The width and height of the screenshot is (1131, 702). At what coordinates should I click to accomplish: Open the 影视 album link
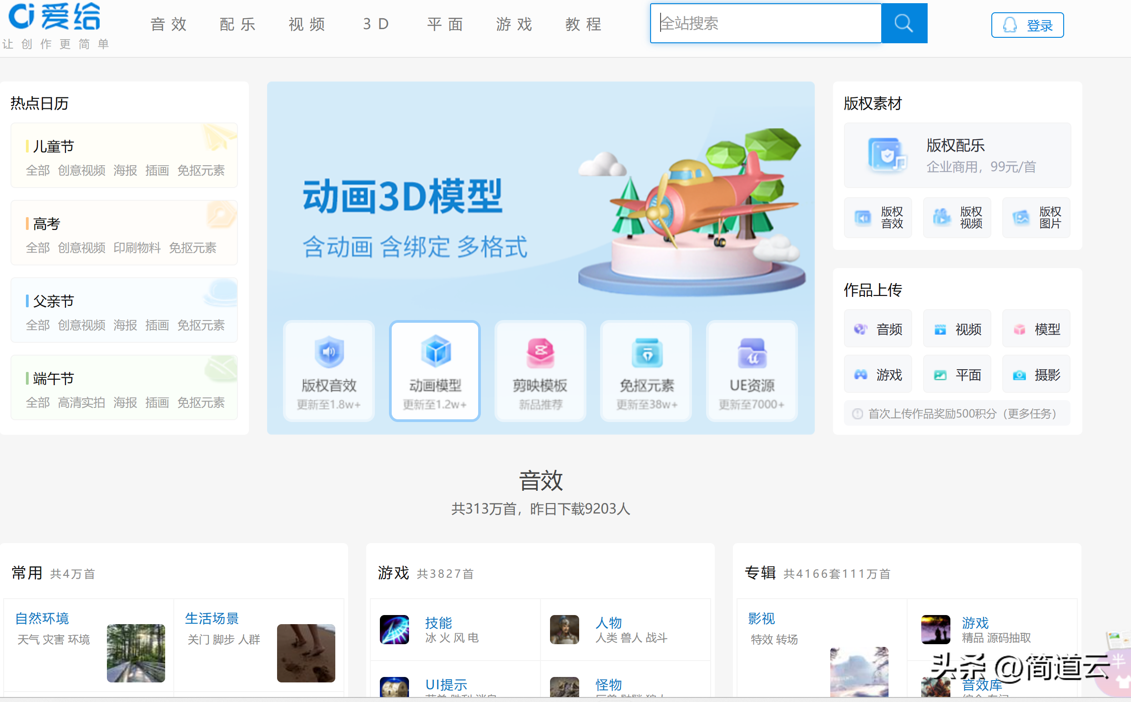(x=761, y=619)
